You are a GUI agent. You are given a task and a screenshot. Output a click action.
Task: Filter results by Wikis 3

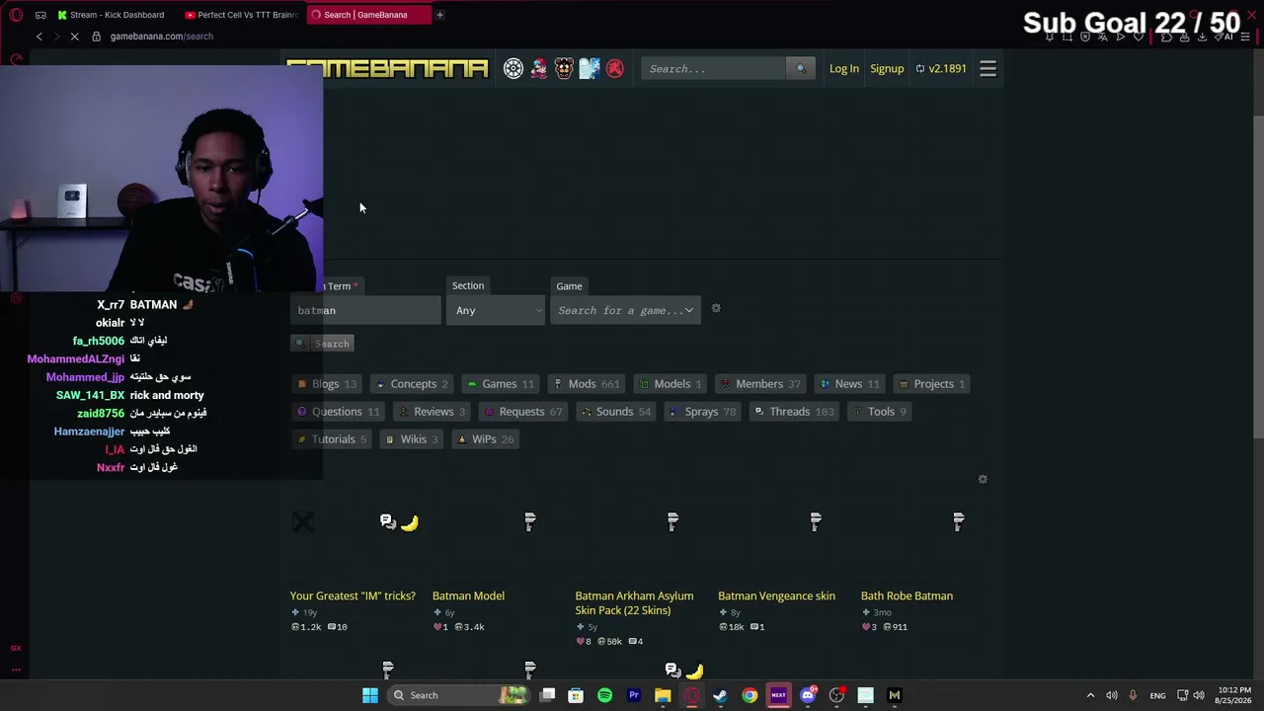pos(412,439)
